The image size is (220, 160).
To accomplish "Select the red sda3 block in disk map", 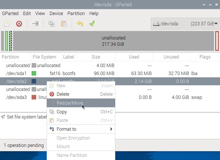I will coord(217,41).
